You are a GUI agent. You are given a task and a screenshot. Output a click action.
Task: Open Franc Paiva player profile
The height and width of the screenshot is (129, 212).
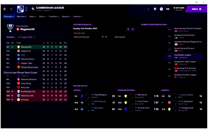tap(143, 101)
